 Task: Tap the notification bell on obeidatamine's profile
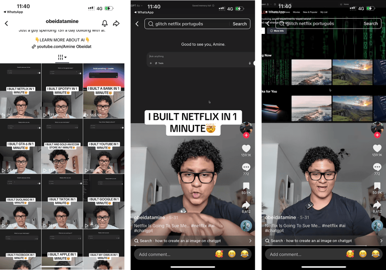coord(105,23)
